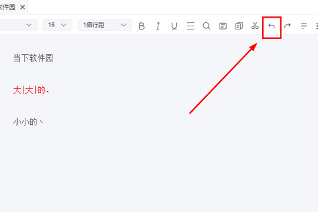
Task: Click the 当下软件园 text line
Action: [33, 58]
